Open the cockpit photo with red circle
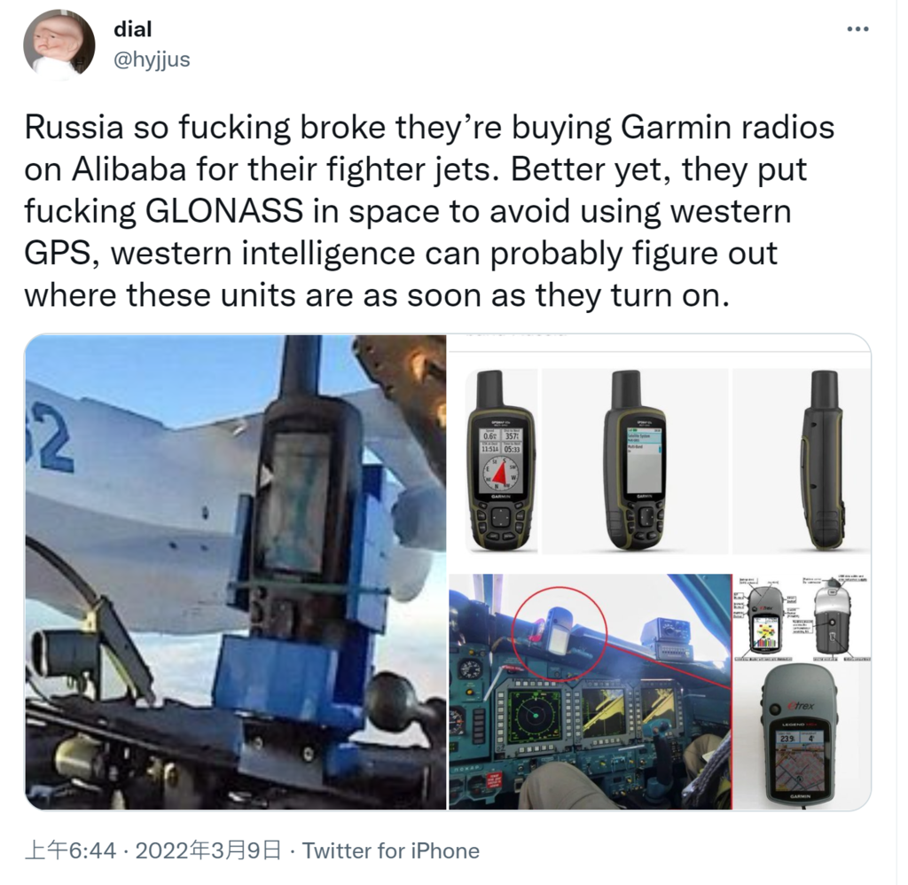 click(x=590, y=692)
